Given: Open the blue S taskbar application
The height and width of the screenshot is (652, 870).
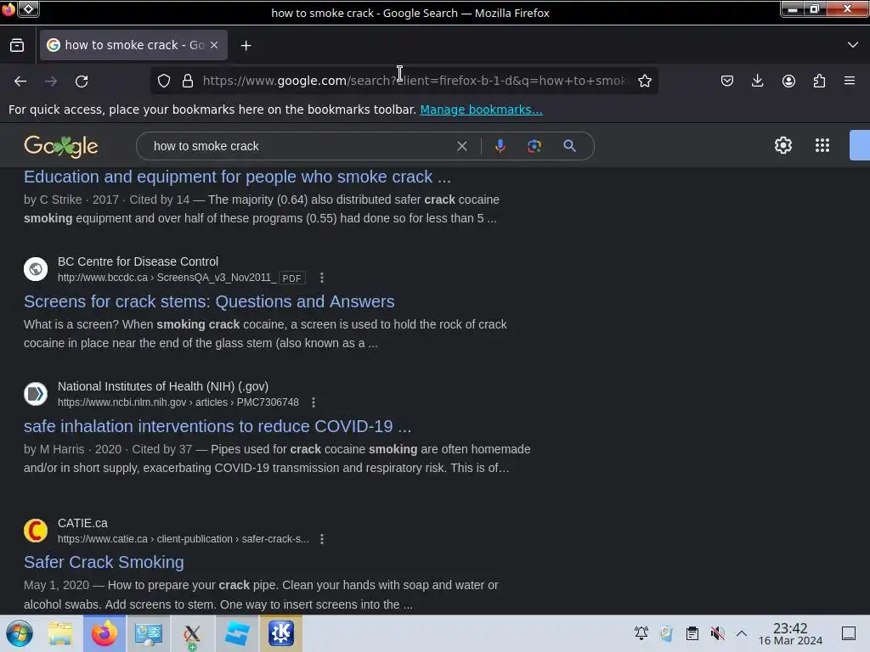Looking at the screenshot, I should point(237,633).
